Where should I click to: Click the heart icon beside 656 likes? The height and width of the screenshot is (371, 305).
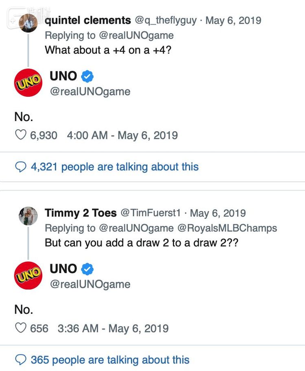20,328
